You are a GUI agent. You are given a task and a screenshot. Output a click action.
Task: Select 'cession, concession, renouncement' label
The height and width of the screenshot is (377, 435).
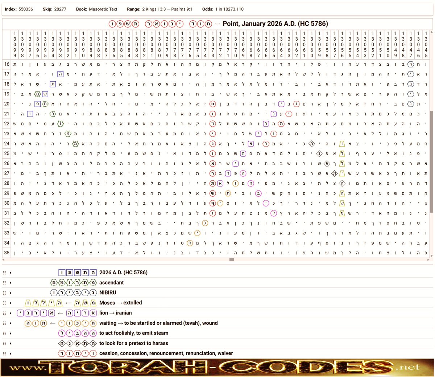[x=166, y=353]
